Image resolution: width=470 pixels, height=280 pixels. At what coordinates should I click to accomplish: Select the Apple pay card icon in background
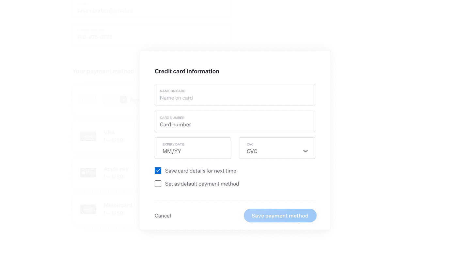click(x=88, y=173)
